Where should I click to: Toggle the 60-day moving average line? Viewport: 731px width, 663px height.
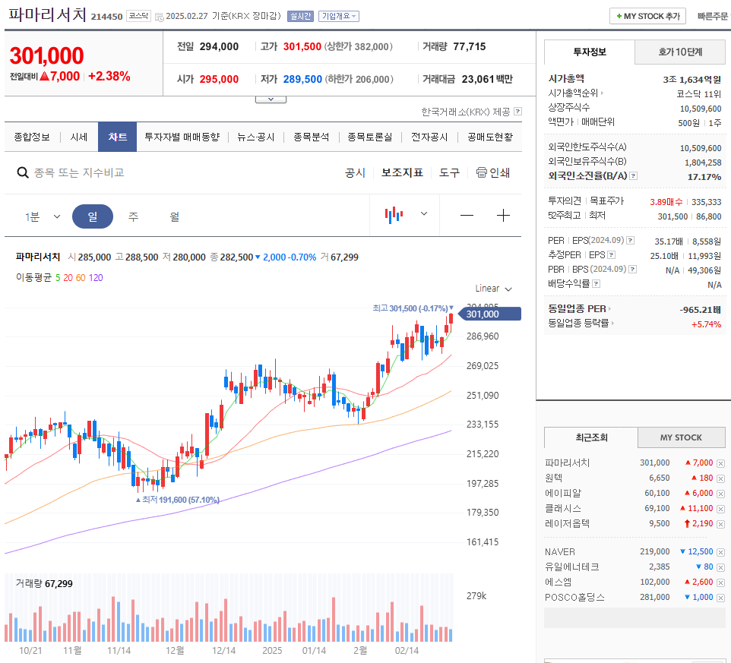(x=81, y=278)
